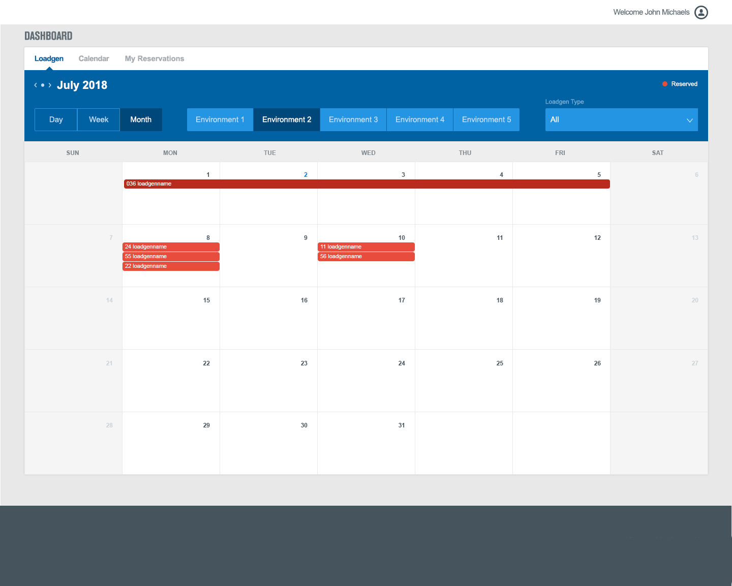732x586 pixels.
Task: Select calendar day 16
Action: click(x=304, y=300)
